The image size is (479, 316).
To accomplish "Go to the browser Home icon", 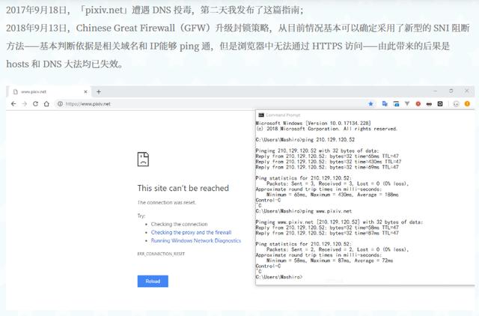I will click(x=46, y=104).
